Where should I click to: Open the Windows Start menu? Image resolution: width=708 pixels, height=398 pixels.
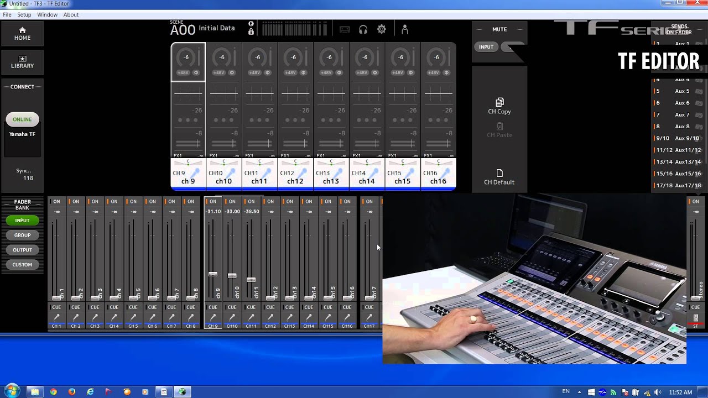[x=11, y=391]
